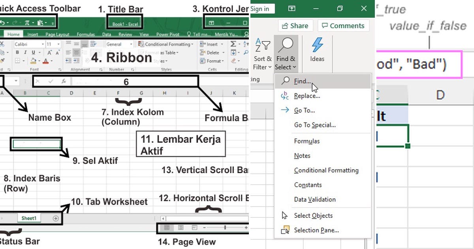This screenshot has width=474, height=249.
Task: Switch to the Formulas ribbon tab
Action: tap(86, 34)
